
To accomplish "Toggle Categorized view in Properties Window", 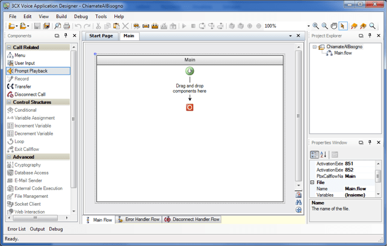I will [x=314, y=155].
